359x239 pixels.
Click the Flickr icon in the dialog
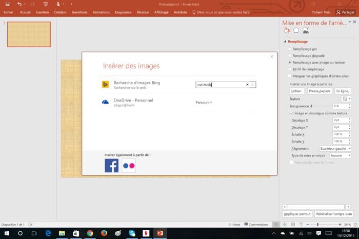tap(129, 166)
